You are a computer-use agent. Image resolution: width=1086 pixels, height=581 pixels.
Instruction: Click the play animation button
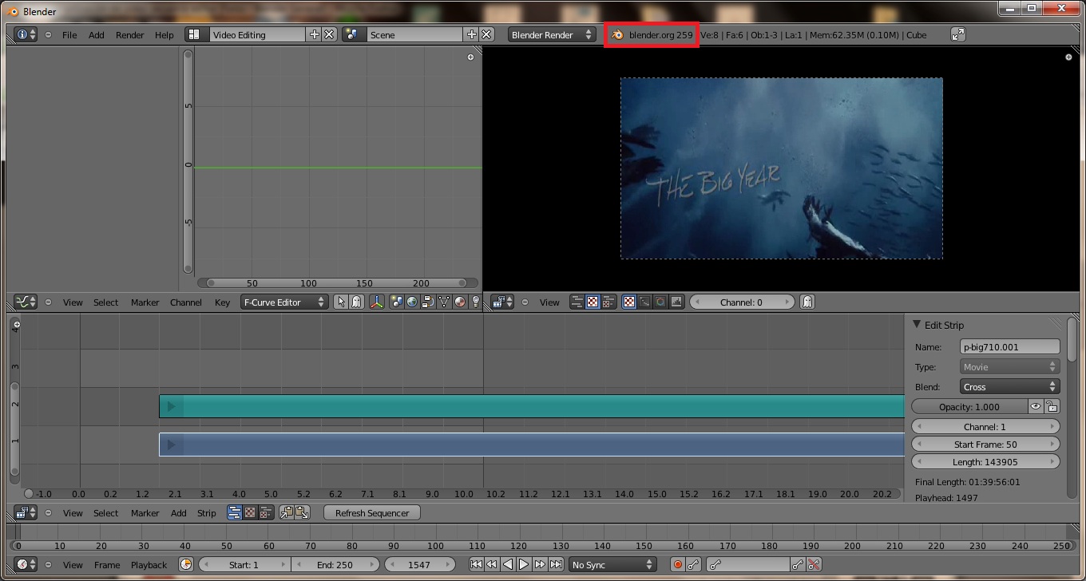(523, 564)
